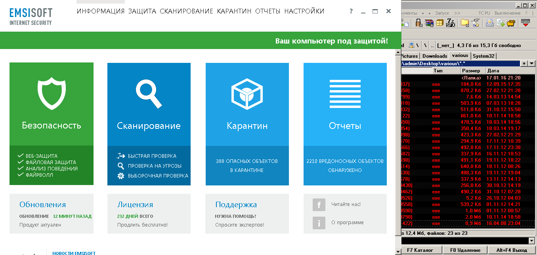Click padlock icon's dropdown arrow

pos(421,25)
